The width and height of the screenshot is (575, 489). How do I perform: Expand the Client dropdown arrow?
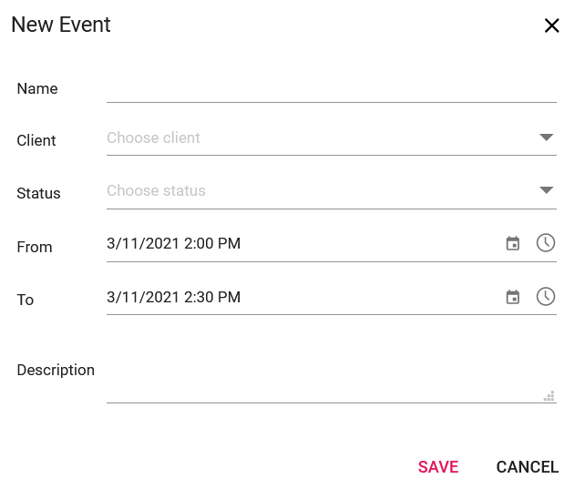tap(546, 138)
